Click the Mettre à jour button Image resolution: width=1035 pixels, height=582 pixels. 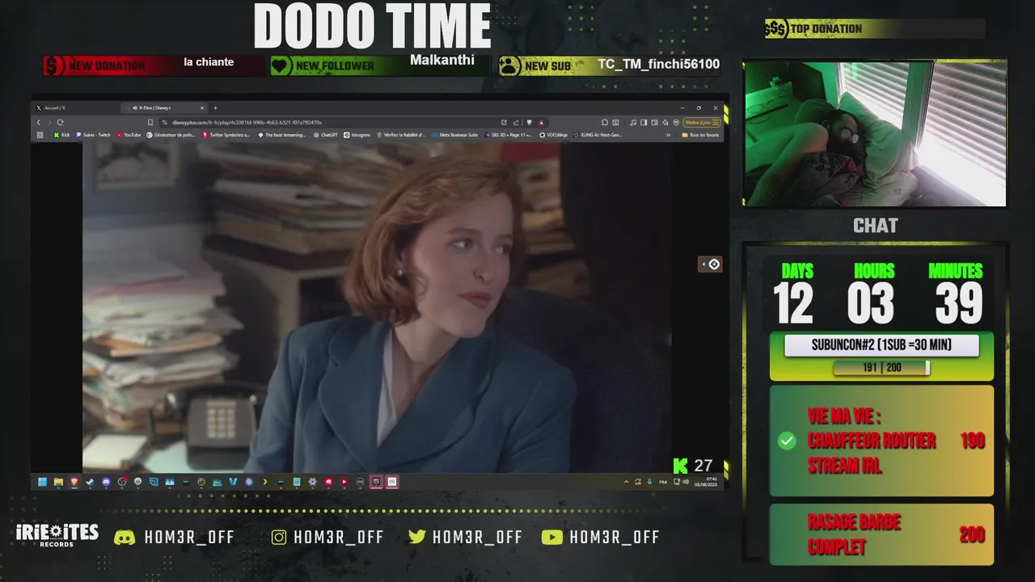coord(701,122)
